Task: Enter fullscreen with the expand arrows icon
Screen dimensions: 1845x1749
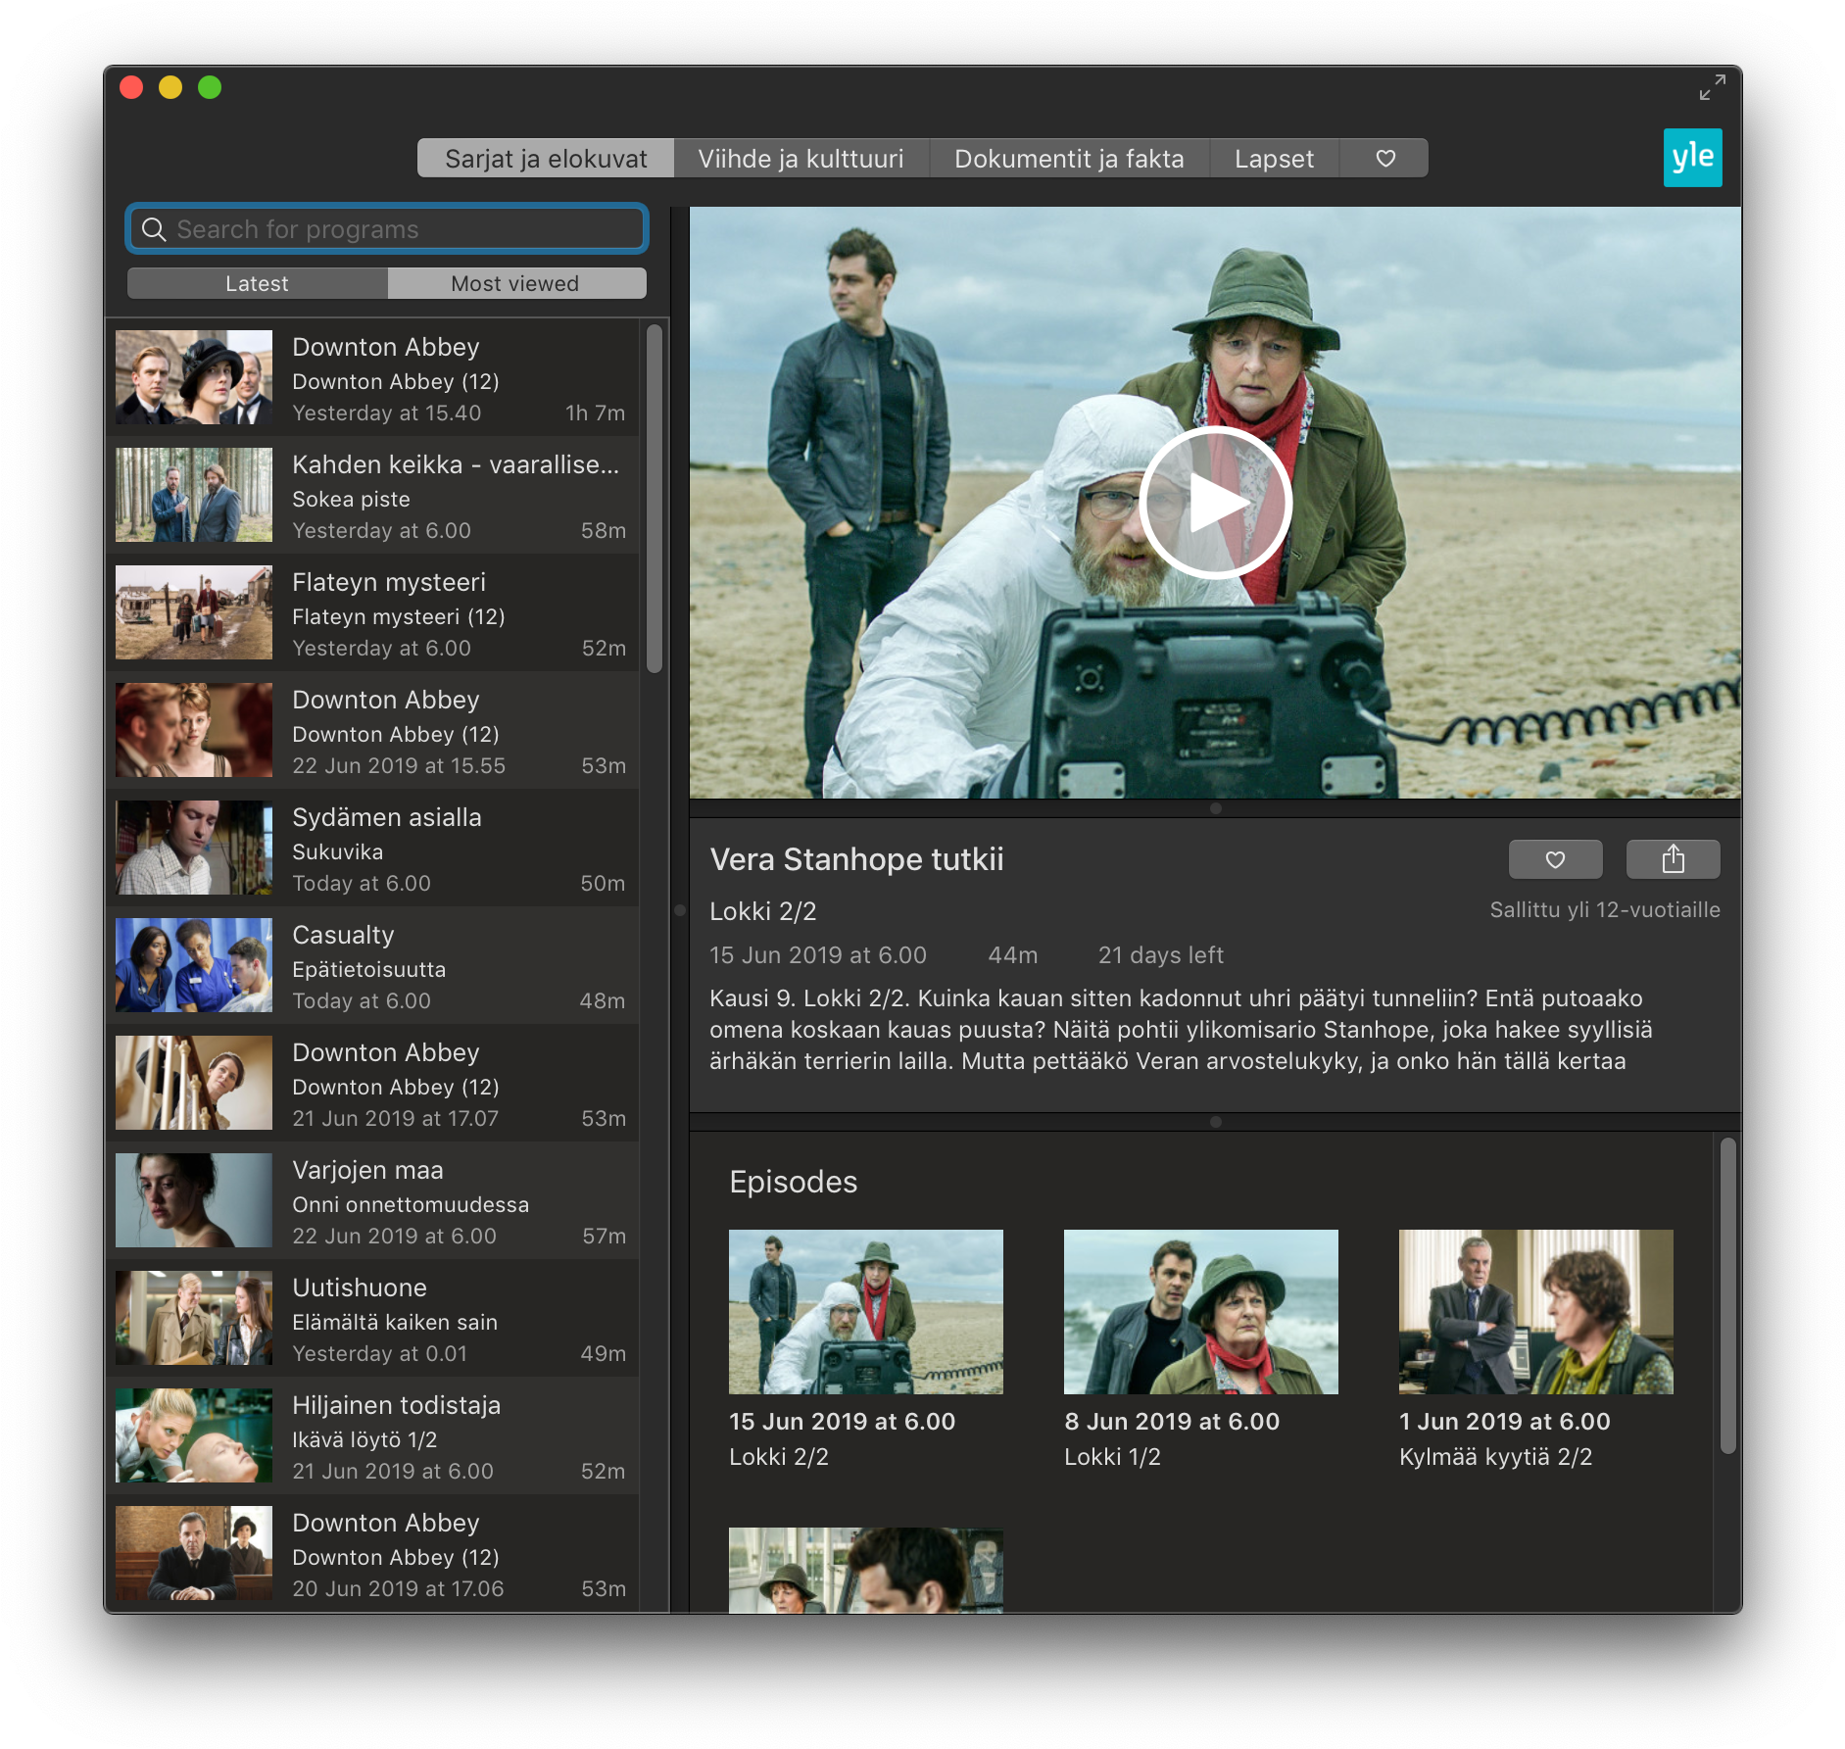Action: coord(1712,87)
